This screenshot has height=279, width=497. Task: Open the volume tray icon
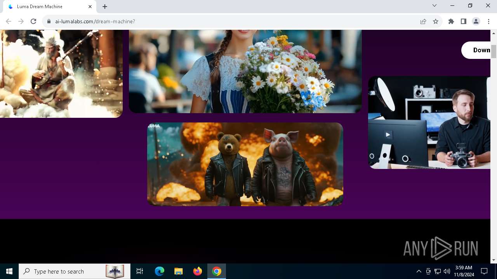click(x=447, y=271)
